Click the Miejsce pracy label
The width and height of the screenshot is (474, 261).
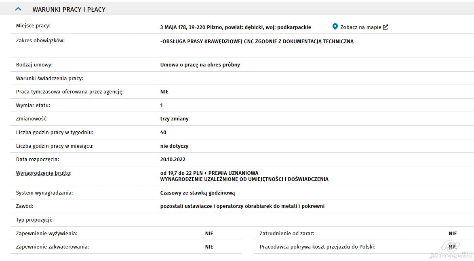pos(33,26)
